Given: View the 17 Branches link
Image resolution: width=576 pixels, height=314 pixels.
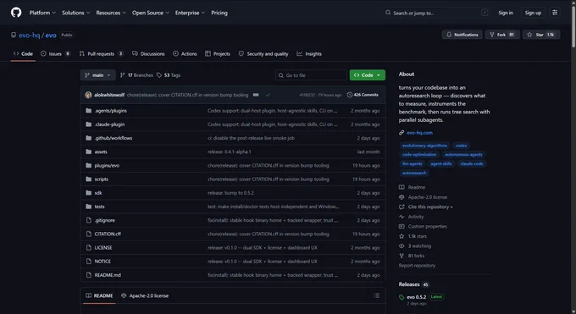Looking at the screenshot, I should (x=136, y=75).
